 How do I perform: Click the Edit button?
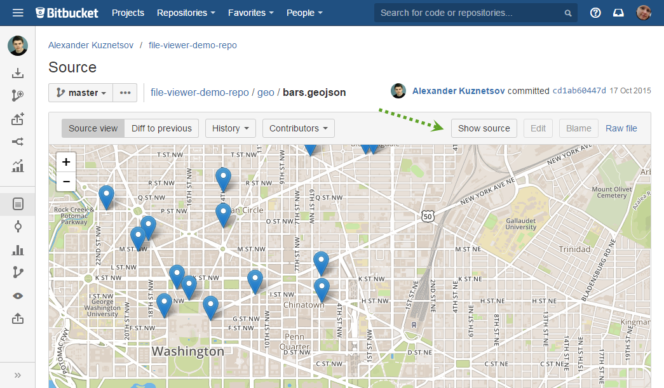point(538,128)
